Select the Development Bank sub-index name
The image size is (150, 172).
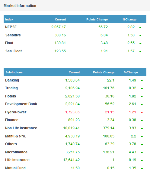tap(21, 104)
